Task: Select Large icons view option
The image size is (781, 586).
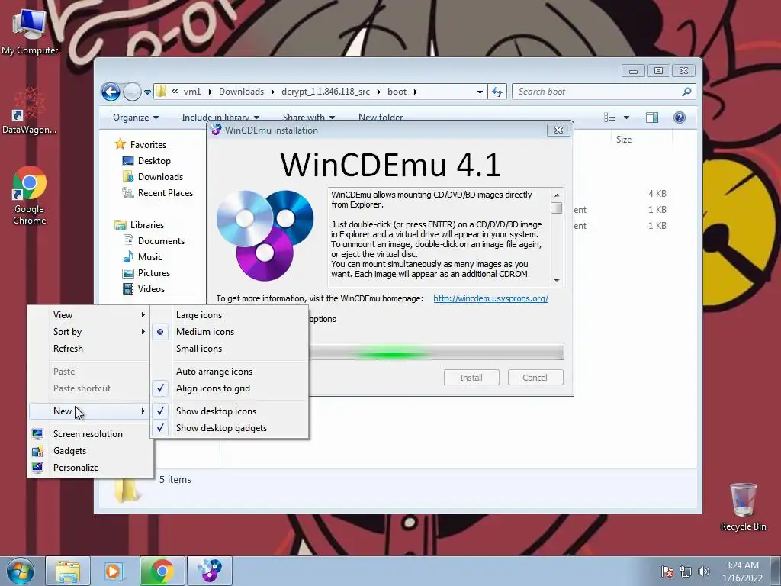Action: [x=199, y=315]
